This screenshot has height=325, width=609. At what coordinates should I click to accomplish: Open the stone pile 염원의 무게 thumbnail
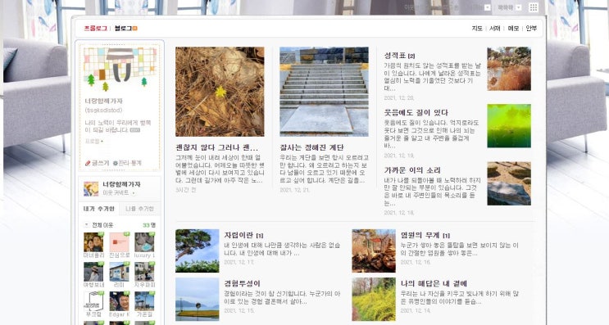[x=374, y=251]
